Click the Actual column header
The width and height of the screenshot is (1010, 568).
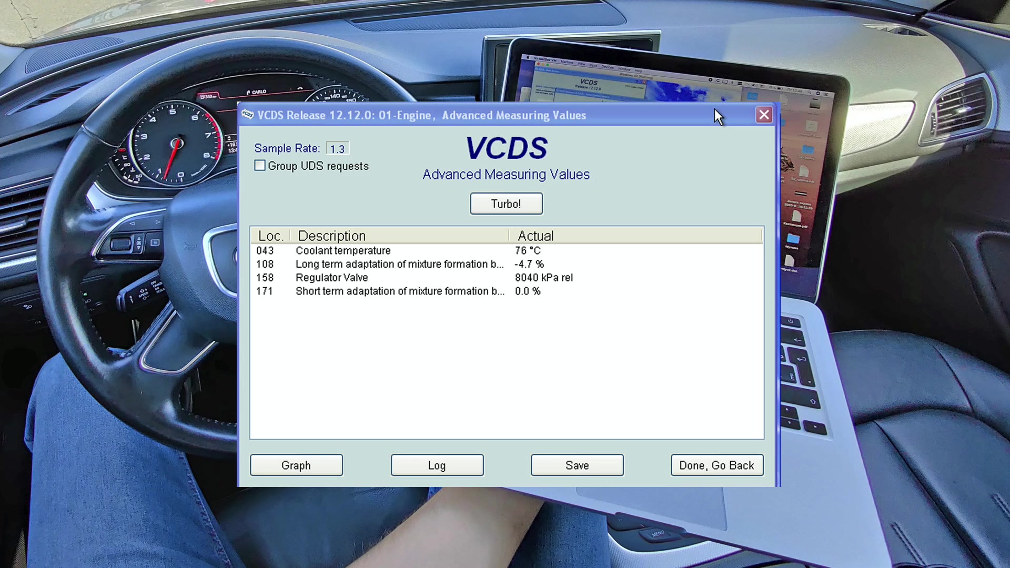tap(635, 236)
